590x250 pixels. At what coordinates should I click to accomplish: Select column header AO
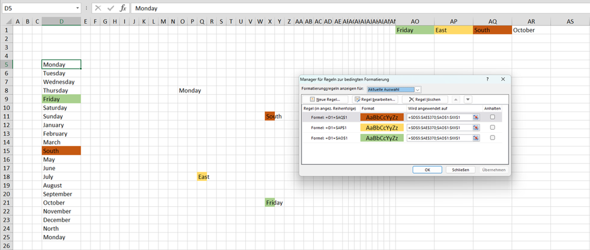click(x=415, y=22)
